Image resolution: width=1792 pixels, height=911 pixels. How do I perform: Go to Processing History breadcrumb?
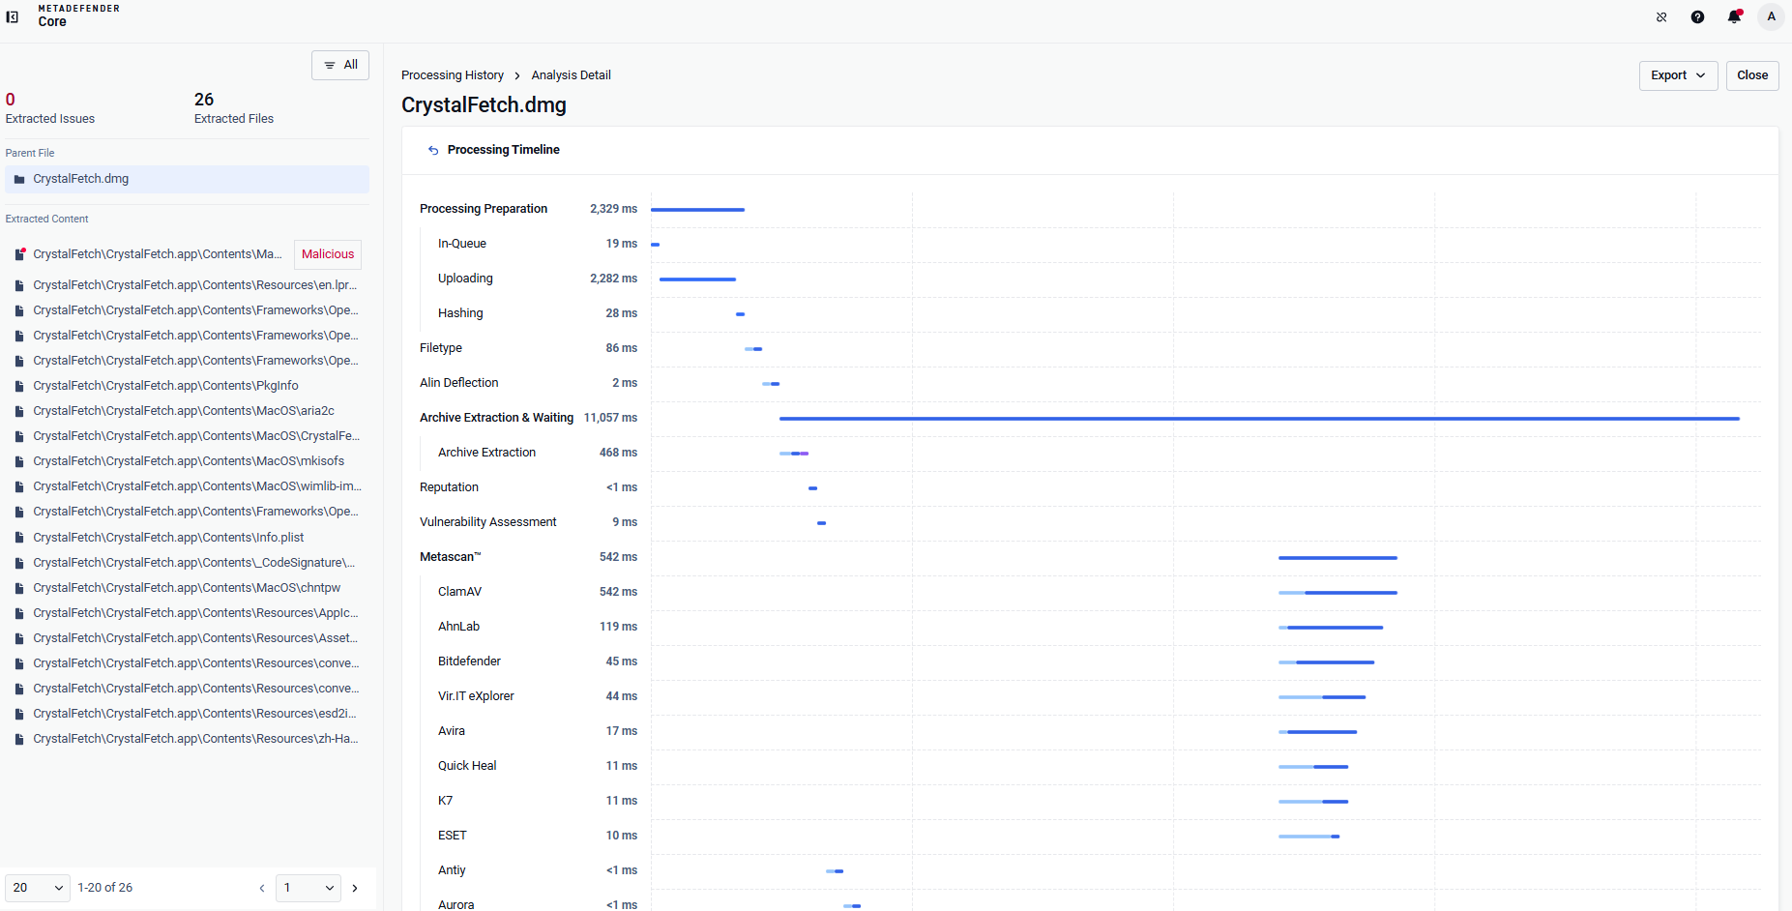coord(453,75)
